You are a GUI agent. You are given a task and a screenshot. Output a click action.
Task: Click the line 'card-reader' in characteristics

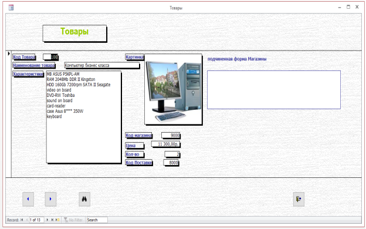(x=56, y=106)
